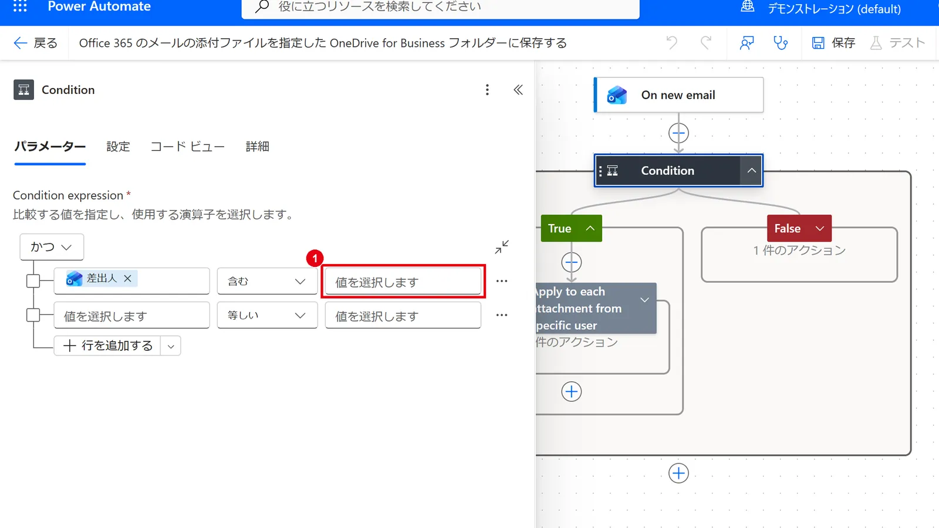This screenshot has width=939, height=528.
Task: Click the collapse expression editor icon
Action: coord(502,247)
